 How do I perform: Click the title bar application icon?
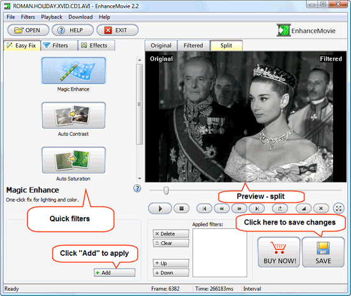tap(8, 6)
